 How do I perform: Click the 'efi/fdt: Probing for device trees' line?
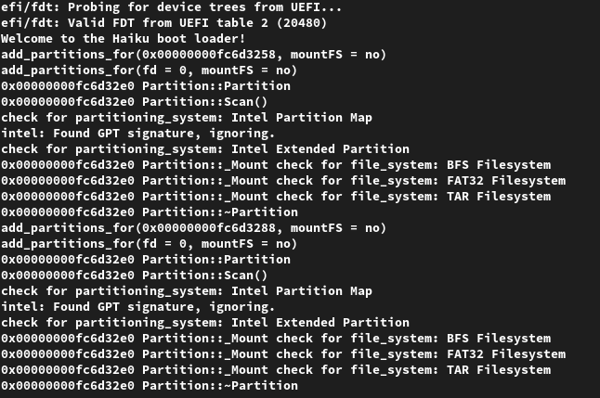click(x=171, y=7)
